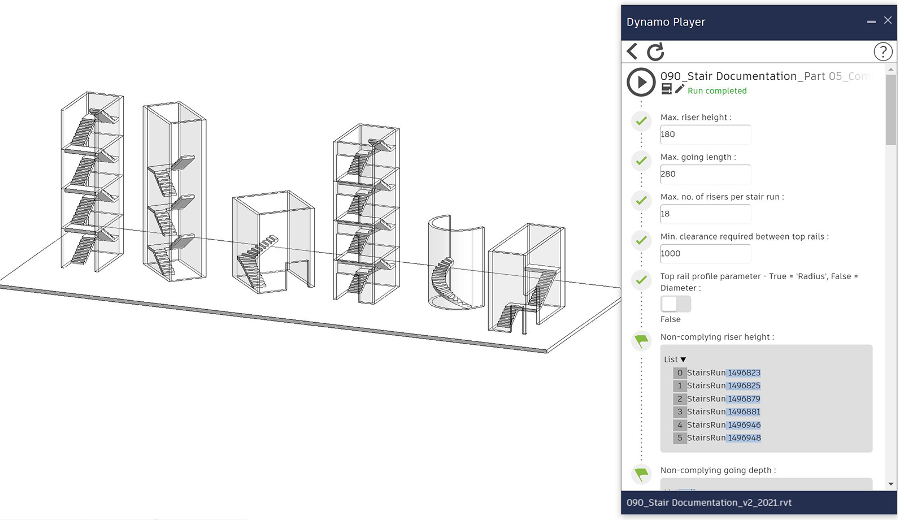
Task: Click the checkmark next to Max. riser height
Action: point(641,121)
